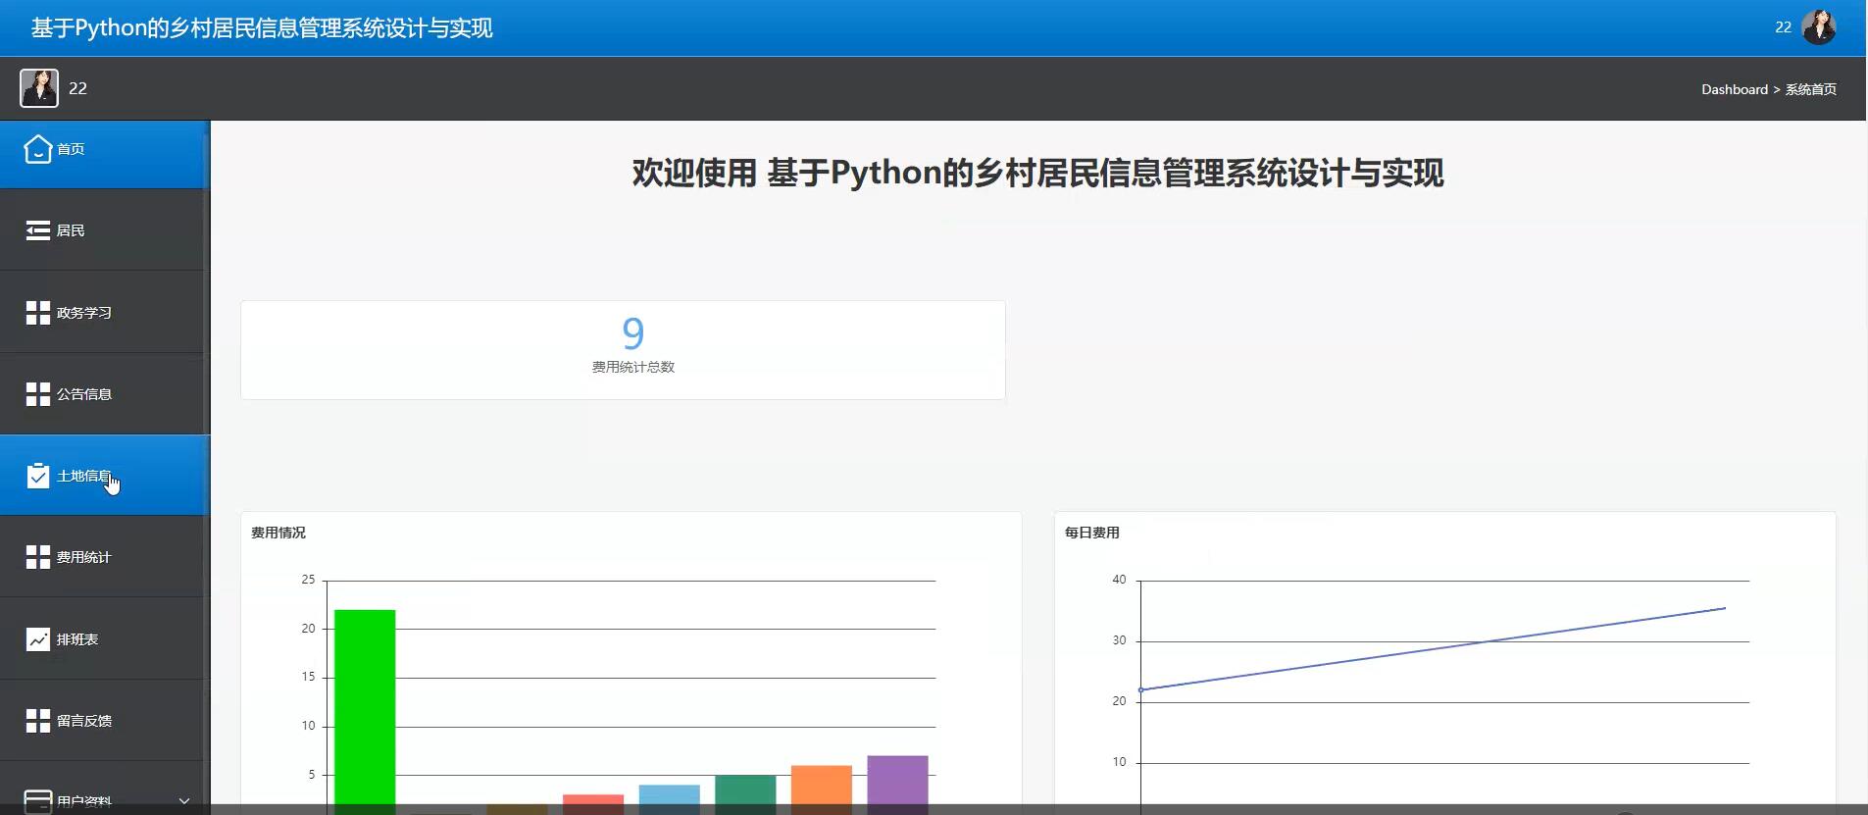Select 留言反馈 in sidebar
Image resolution: width=1868 pixels, height=815 pixels.
(105, 721)
